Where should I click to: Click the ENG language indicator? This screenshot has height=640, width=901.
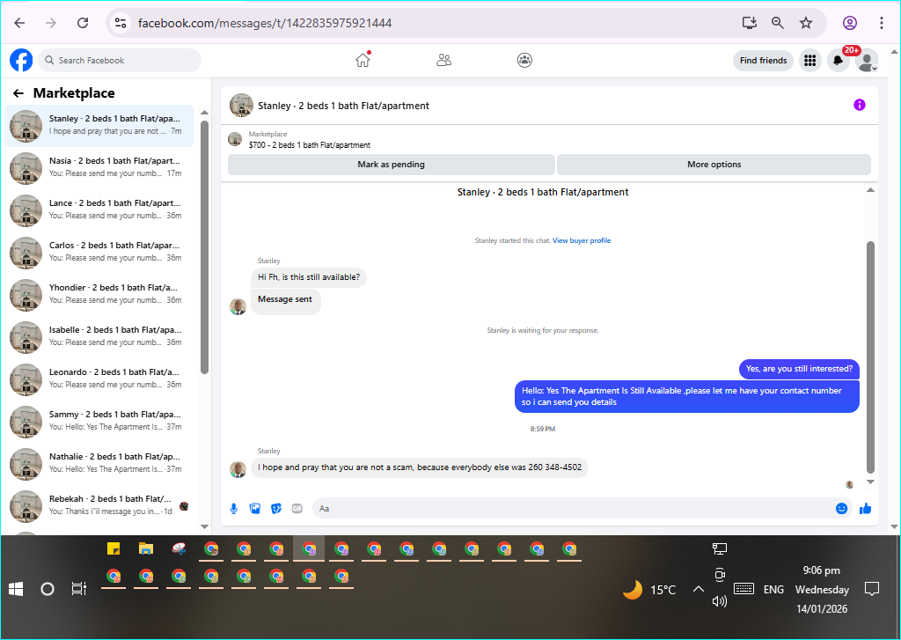click(x=773, y=590)
